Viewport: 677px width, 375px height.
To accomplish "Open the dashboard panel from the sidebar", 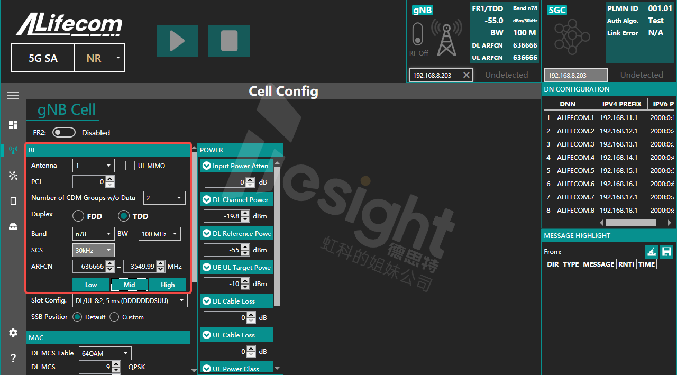I will 13,125.
